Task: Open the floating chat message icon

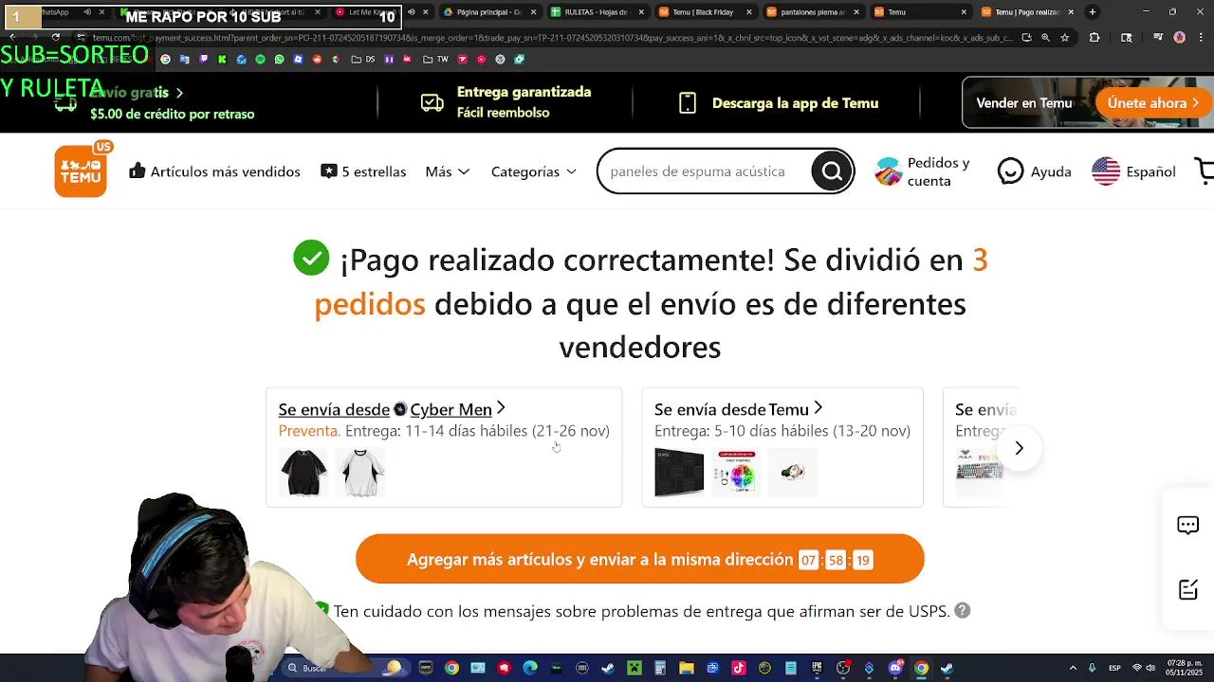Action: 1187,526
